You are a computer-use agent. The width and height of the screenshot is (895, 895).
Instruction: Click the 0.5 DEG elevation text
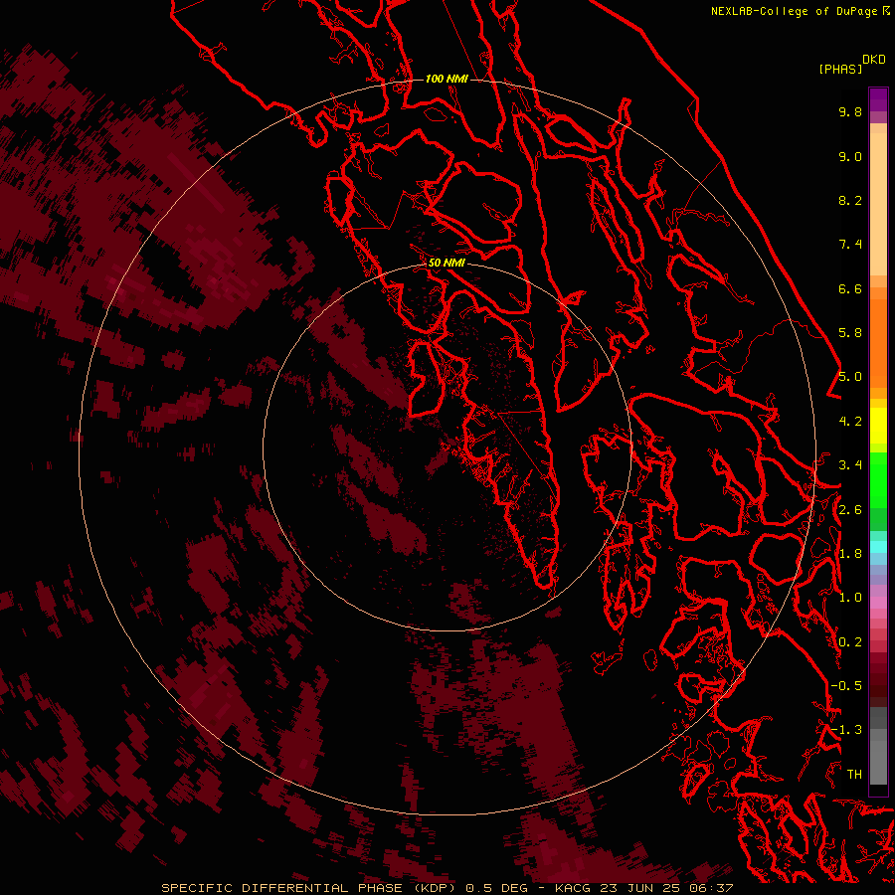pos(498,888)
